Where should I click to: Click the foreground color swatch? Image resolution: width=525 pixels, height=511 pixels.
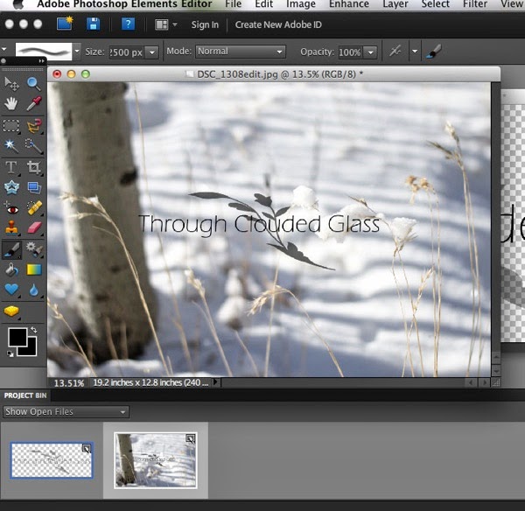click(17, 337)
